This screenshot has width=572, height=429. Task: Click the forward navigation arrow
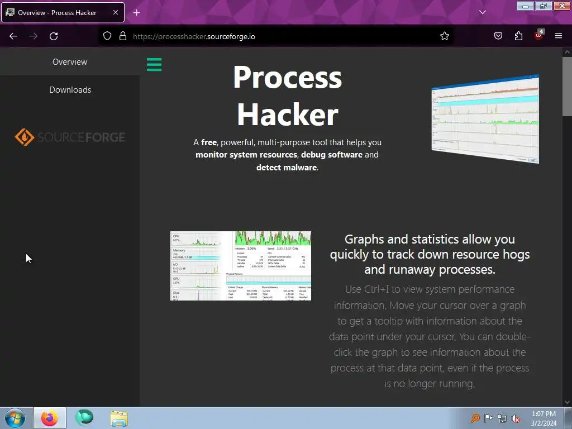(x=34, y=36)
